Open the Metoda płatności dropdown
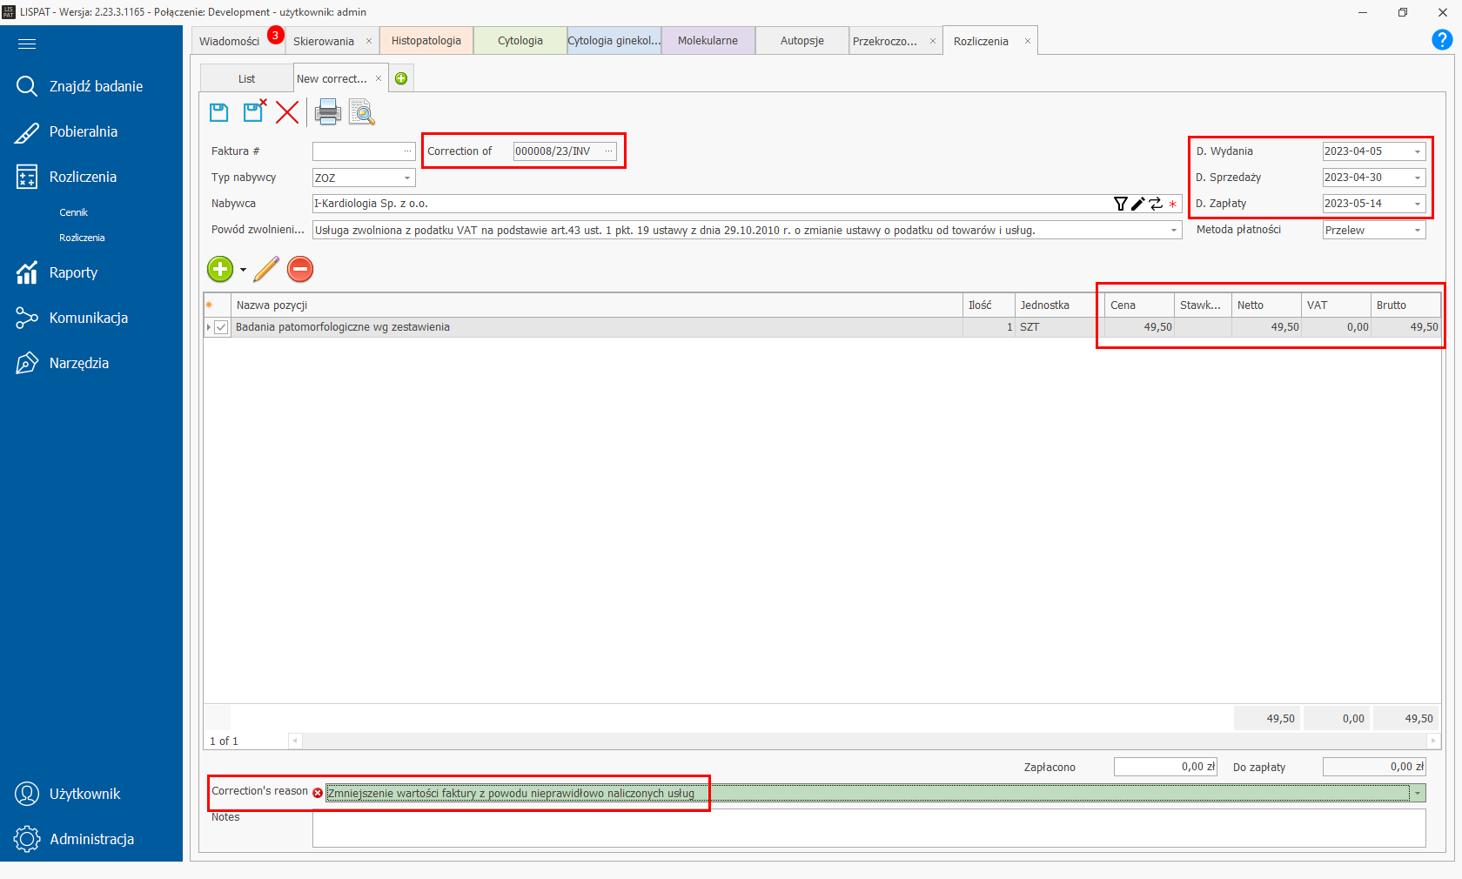The width and height of the screenshot is (1462, 879). pyautogui.click(x=1417, y=231)
